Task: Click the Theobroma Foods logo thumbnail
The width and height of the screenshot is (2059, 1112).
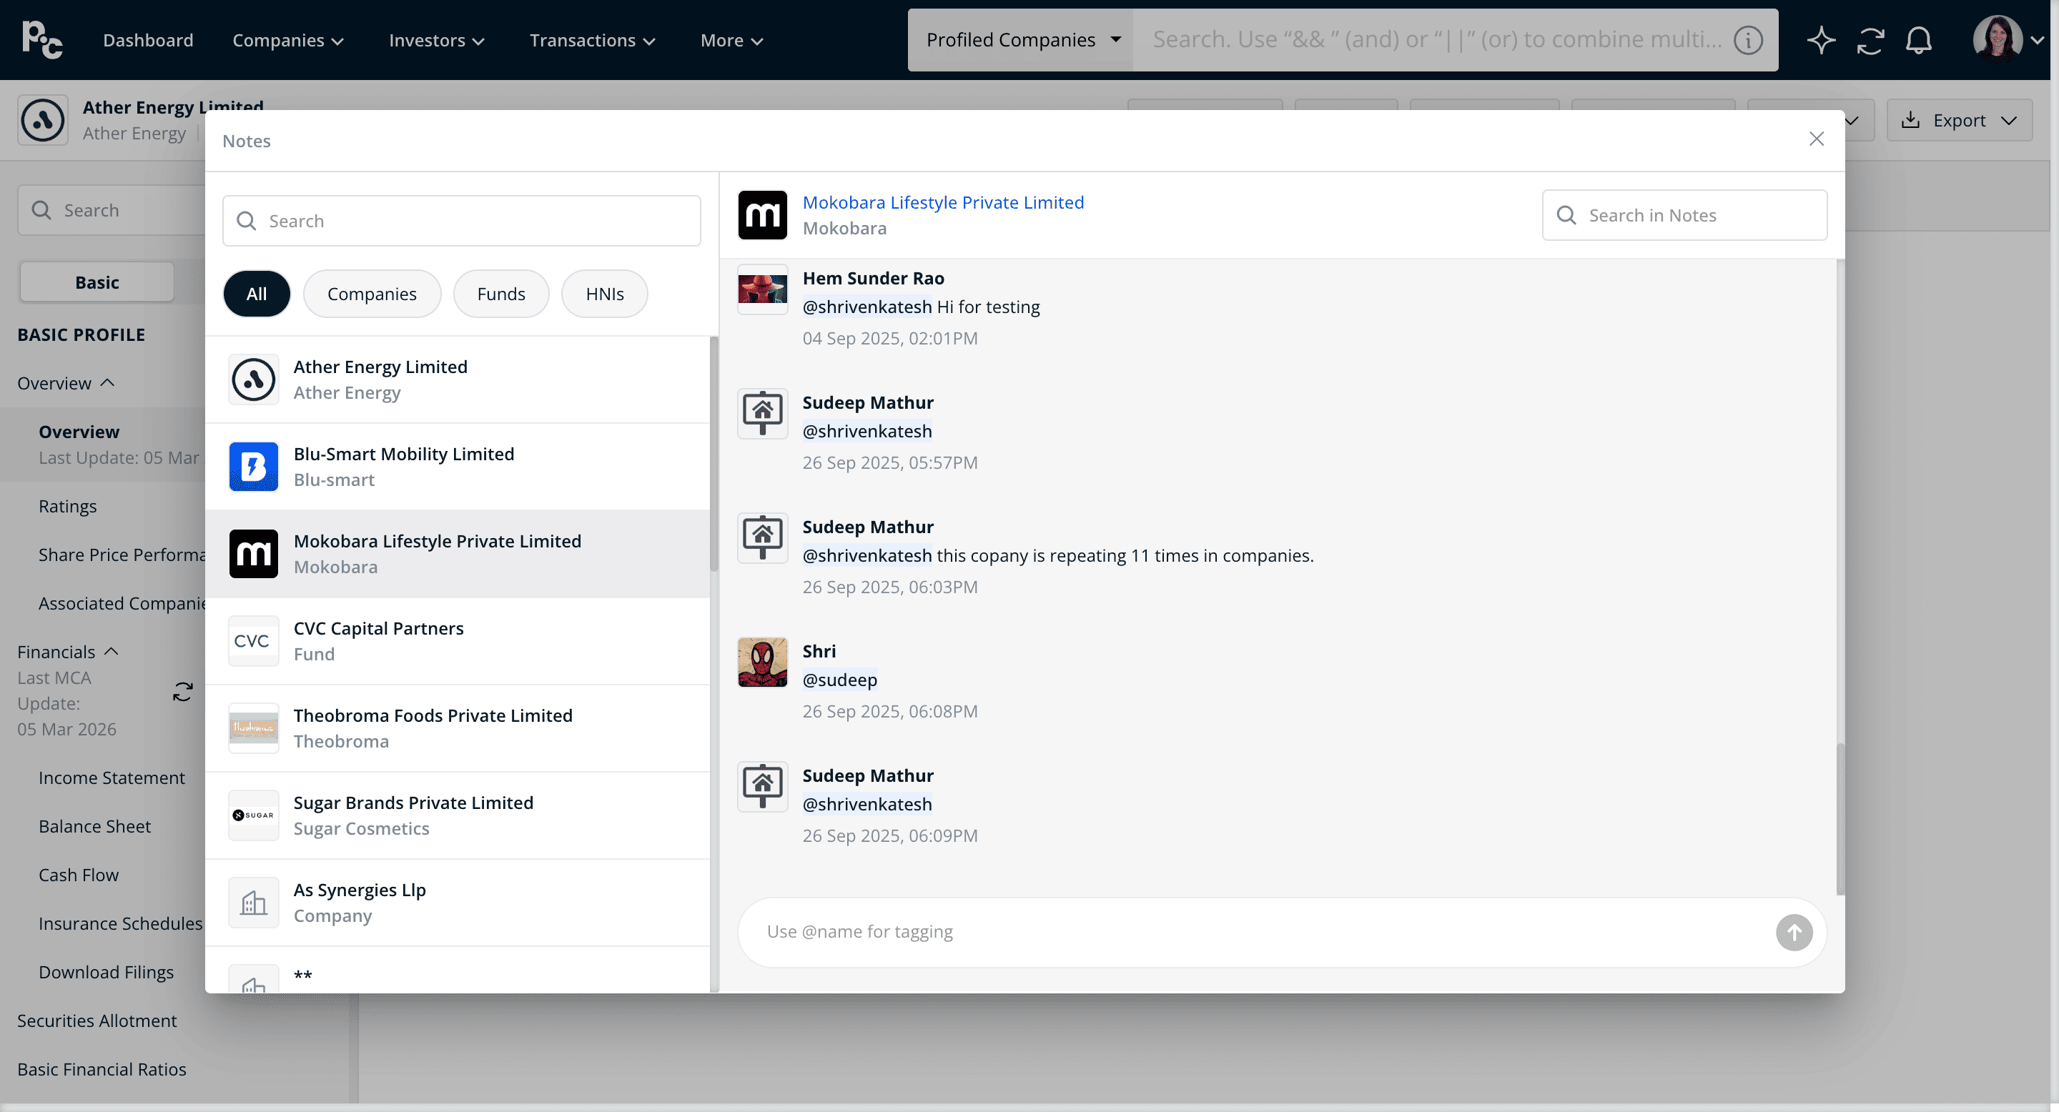Action: click(253, 728)
